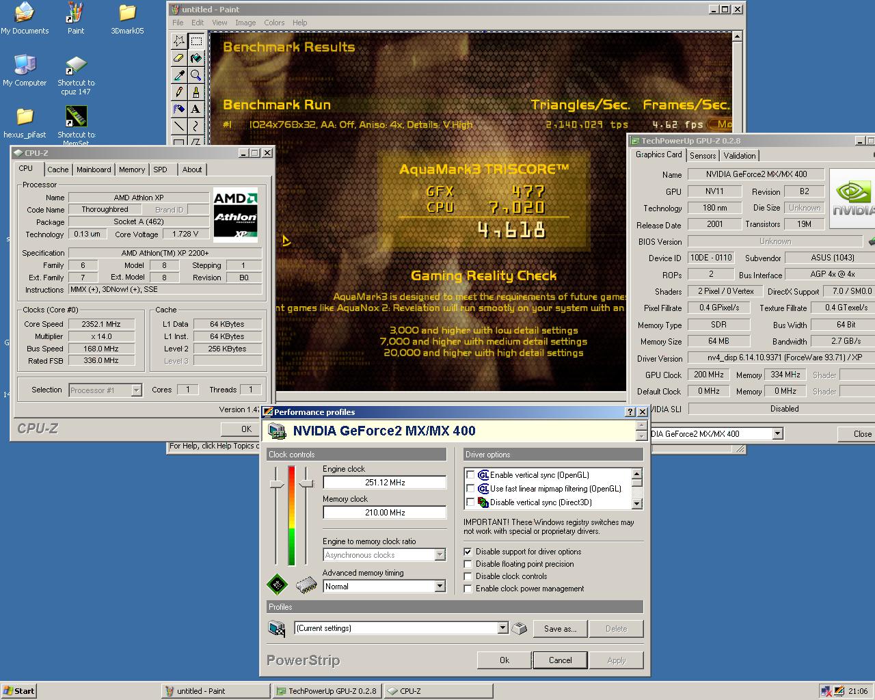Switch to the Sensors tab in GPU-Z
Viewport: 875px width, 700px height.
(703, 155)
